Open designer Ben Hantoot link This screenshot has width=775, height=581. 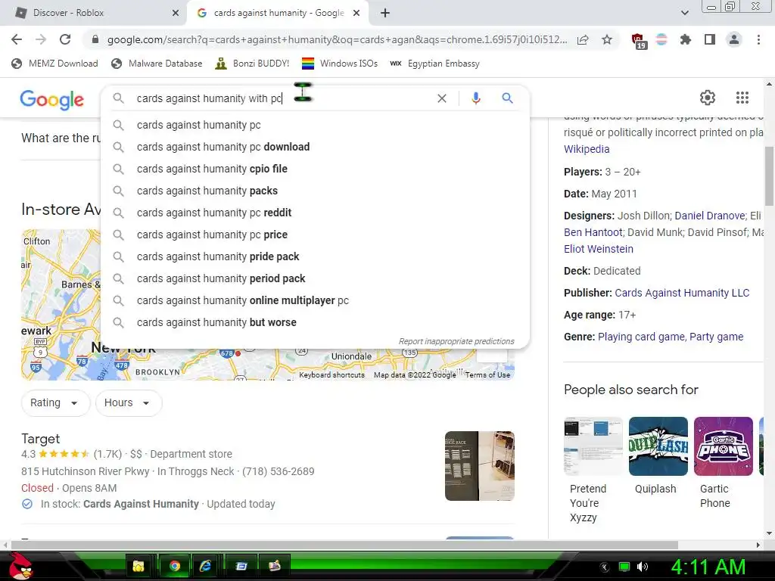pyautogui.click(x=593, y=232)
